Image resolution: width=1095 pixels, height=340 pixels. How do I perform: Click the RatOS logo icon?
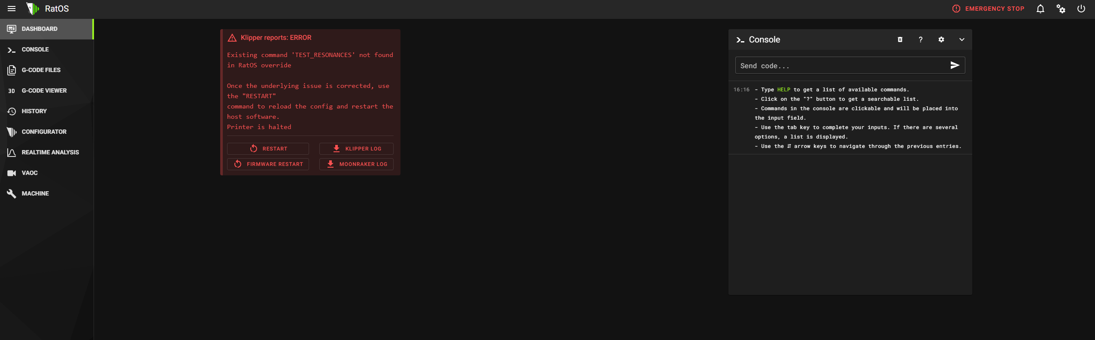(x=33, y=9)
